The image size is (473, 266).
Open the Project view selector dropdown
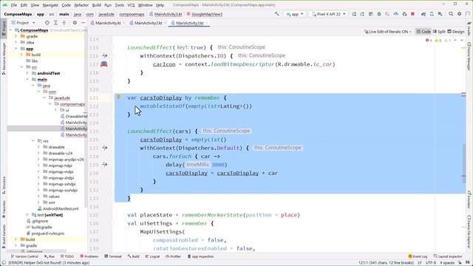pyautogui.click(x=23, y=23)
